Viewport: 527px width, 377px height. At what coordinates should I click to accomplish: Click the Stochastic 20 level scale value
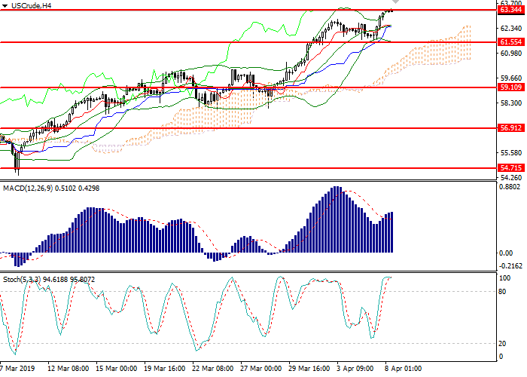coord(504,343)
